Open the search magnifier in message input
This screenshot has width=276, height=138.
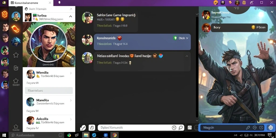click(x=181, y=128)
